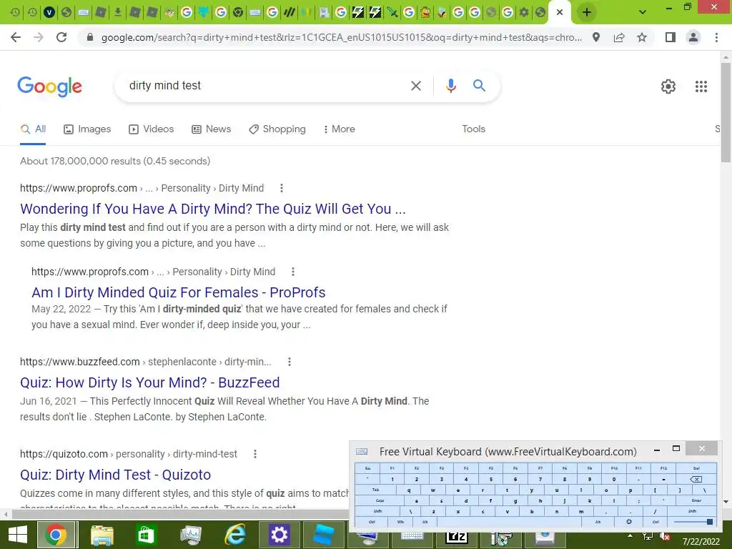Click the spacebar on virtual keyboard

[x=510, y=522]
